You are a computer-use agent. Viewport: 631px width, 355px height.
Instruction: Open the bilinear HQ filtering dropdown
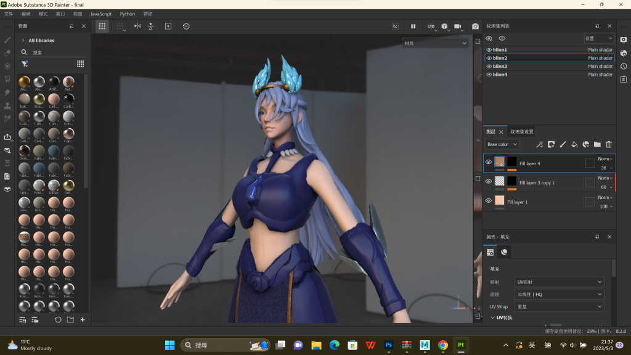pos(559,294)
